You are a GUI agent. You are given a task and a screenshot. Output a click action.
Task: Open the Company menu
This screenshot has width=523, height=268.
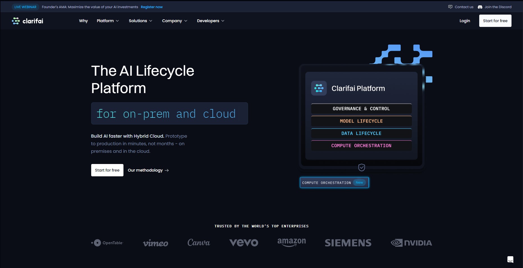click(x=175, y=21)
